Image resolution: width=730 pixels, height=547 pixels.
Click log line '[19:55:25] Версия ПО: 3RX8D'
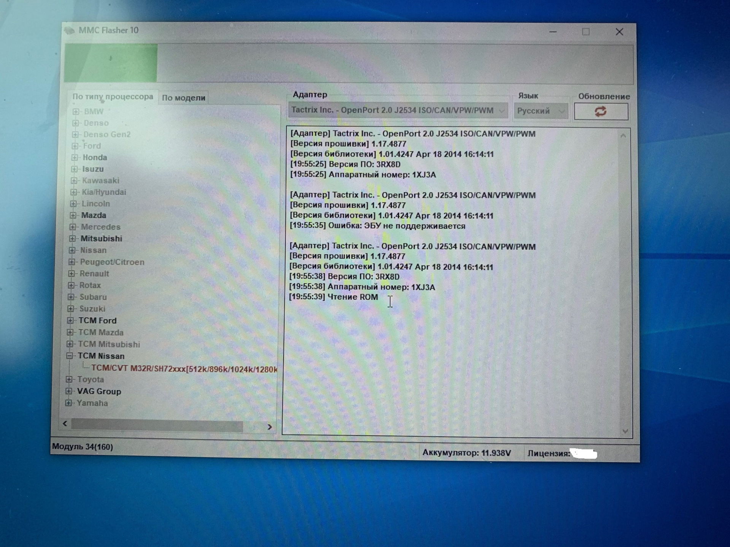(345, 164)
